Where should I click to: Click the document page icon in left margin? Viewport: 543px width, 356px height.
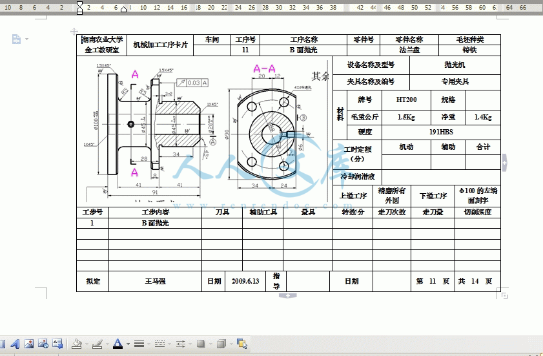point(16,39)
